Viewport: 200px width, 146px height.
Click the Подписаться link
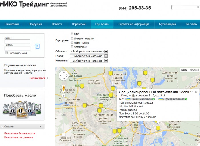click(x=37, y=78)
